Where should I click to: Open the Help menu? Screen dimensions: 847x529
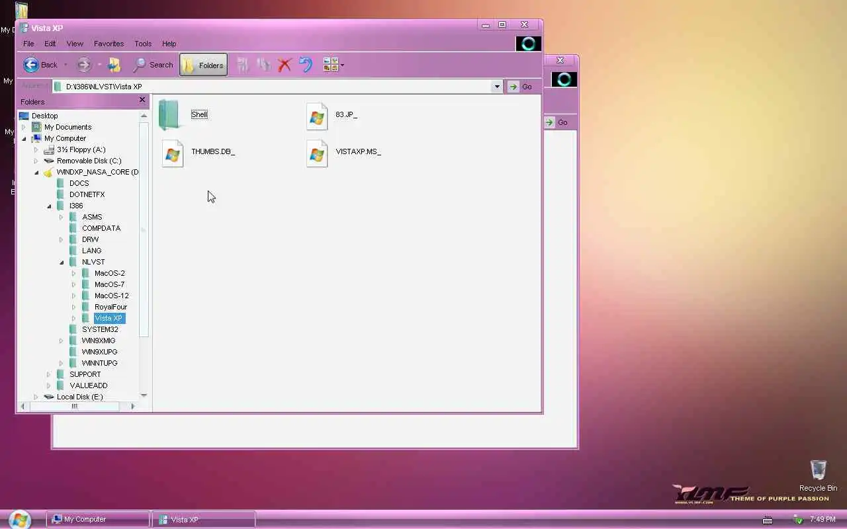[x=169, y=44]
